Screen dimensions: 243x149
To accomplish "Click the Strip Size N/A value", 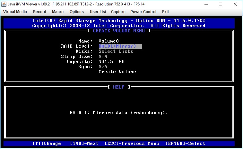I will pos(103,56).
